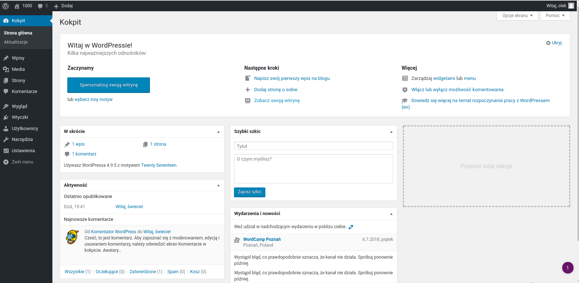This screenshot has height=283, width=579.
Task: Collapse the Wydarzenia i nowości widget
Action: 391,214
